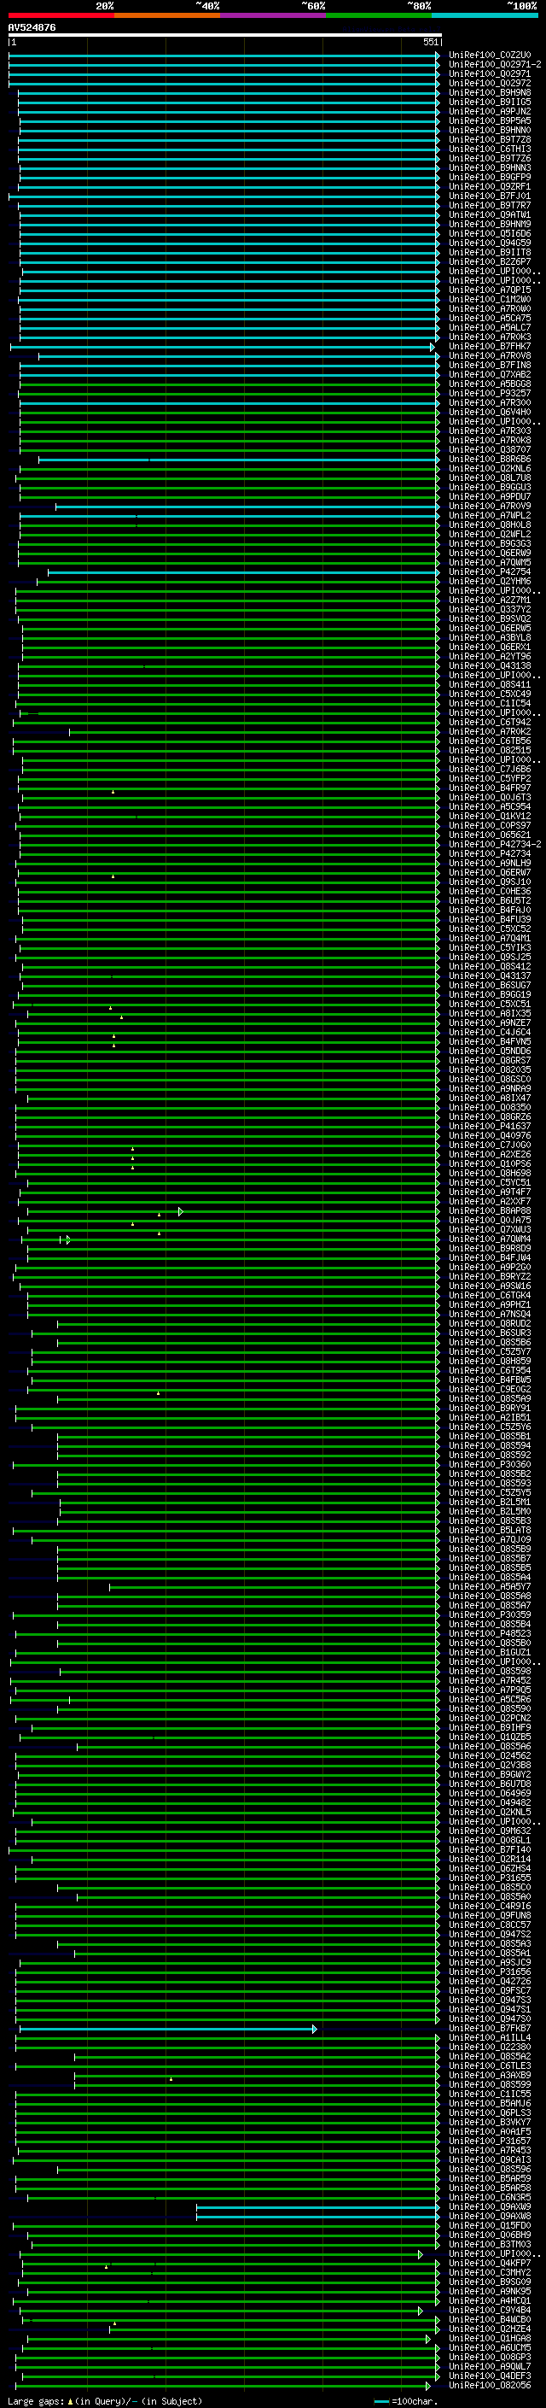Open hit UniRef100_Q02972

489,83
